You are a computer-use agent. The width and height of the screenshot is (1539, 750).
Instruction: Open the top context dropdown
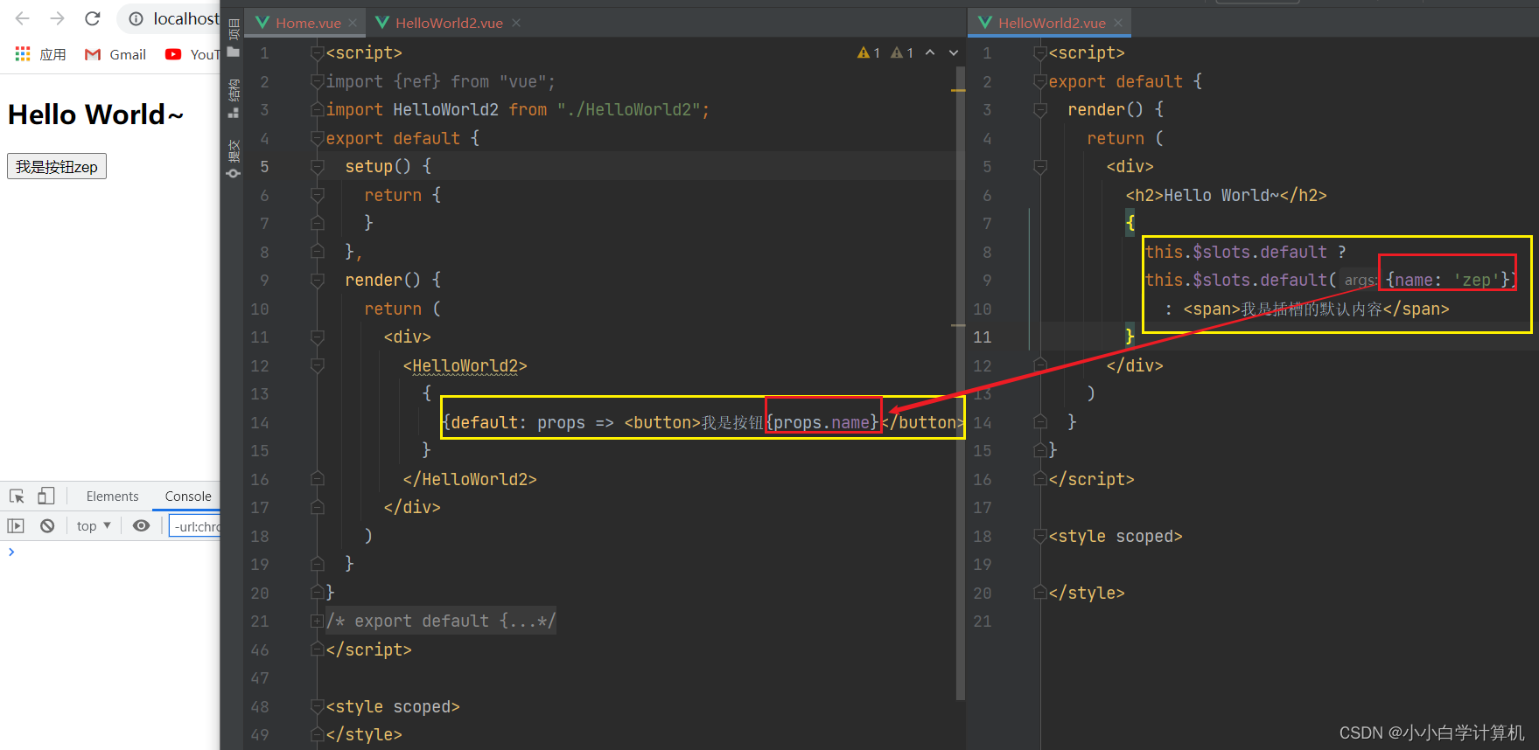click(x=94, y=525)
